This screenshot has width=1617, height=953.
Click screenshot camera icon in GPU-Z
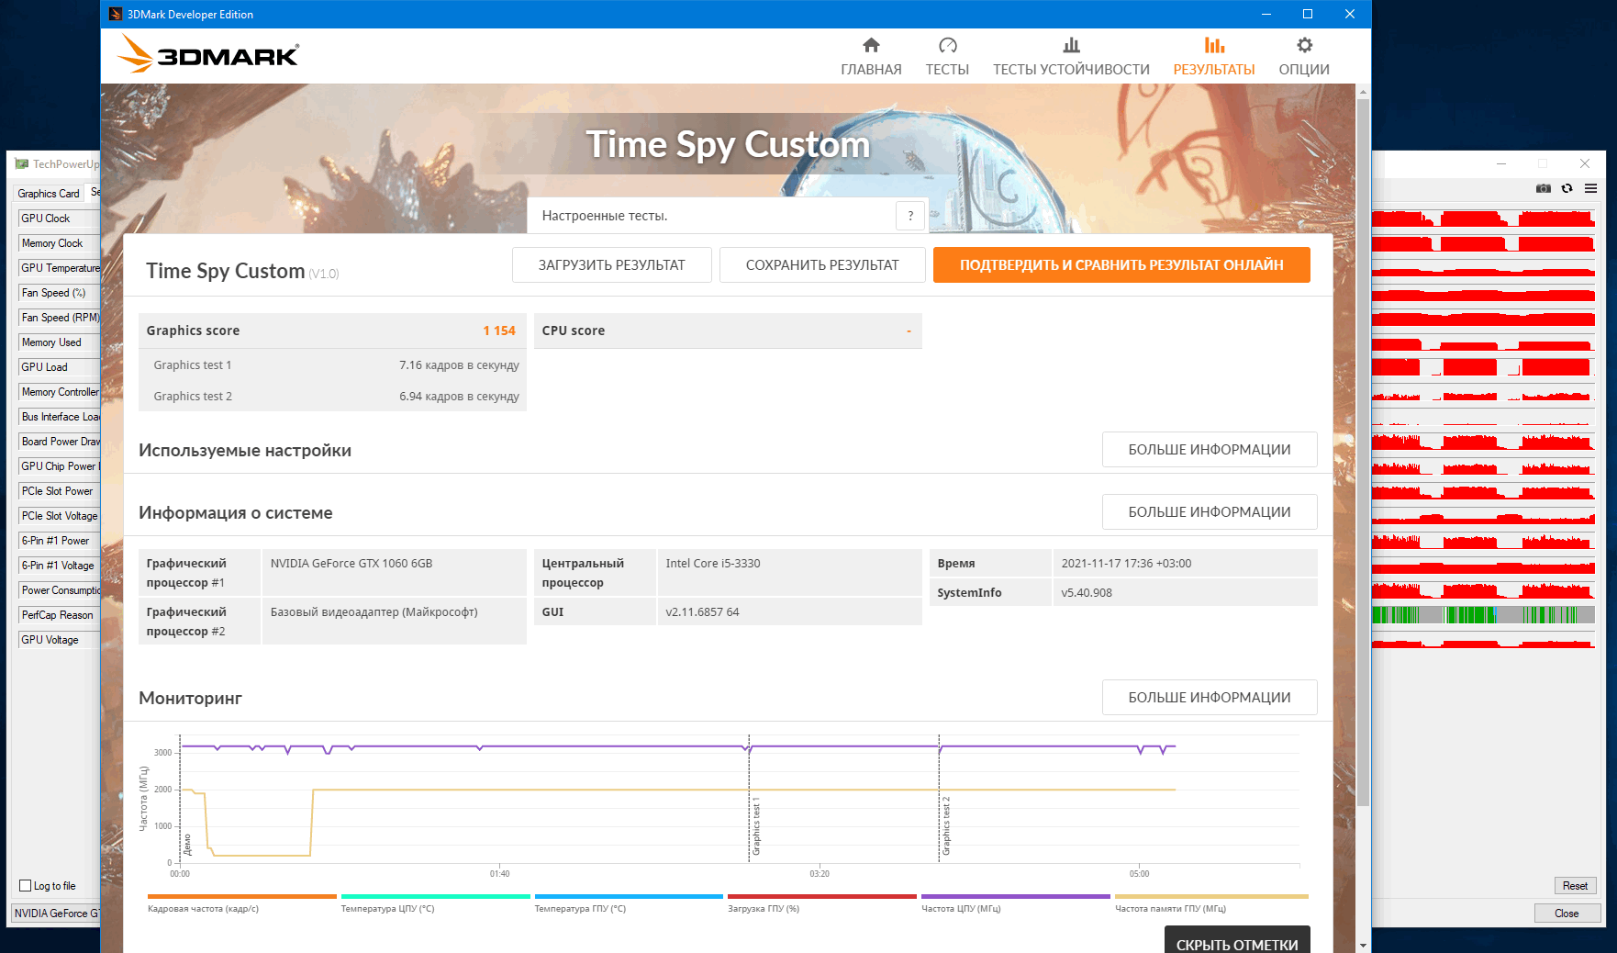[x=1544, y=188]
